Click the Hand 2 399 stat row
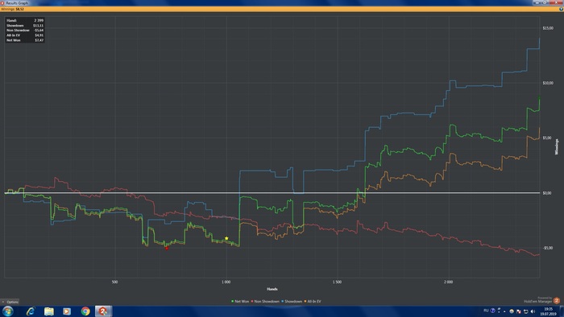Viewport: 564px width, 317px height. 25,20
